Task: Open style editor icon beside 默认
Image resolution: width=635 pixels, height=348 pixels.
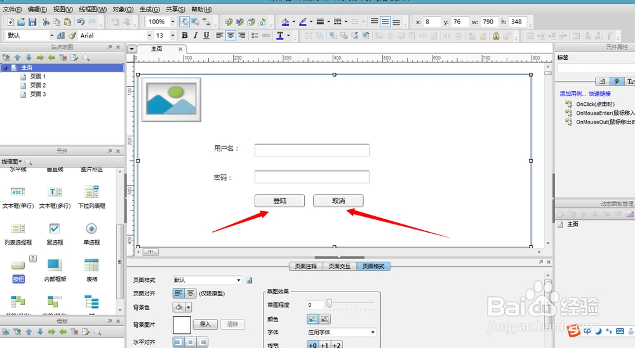Action: click(x=61, y=35)
